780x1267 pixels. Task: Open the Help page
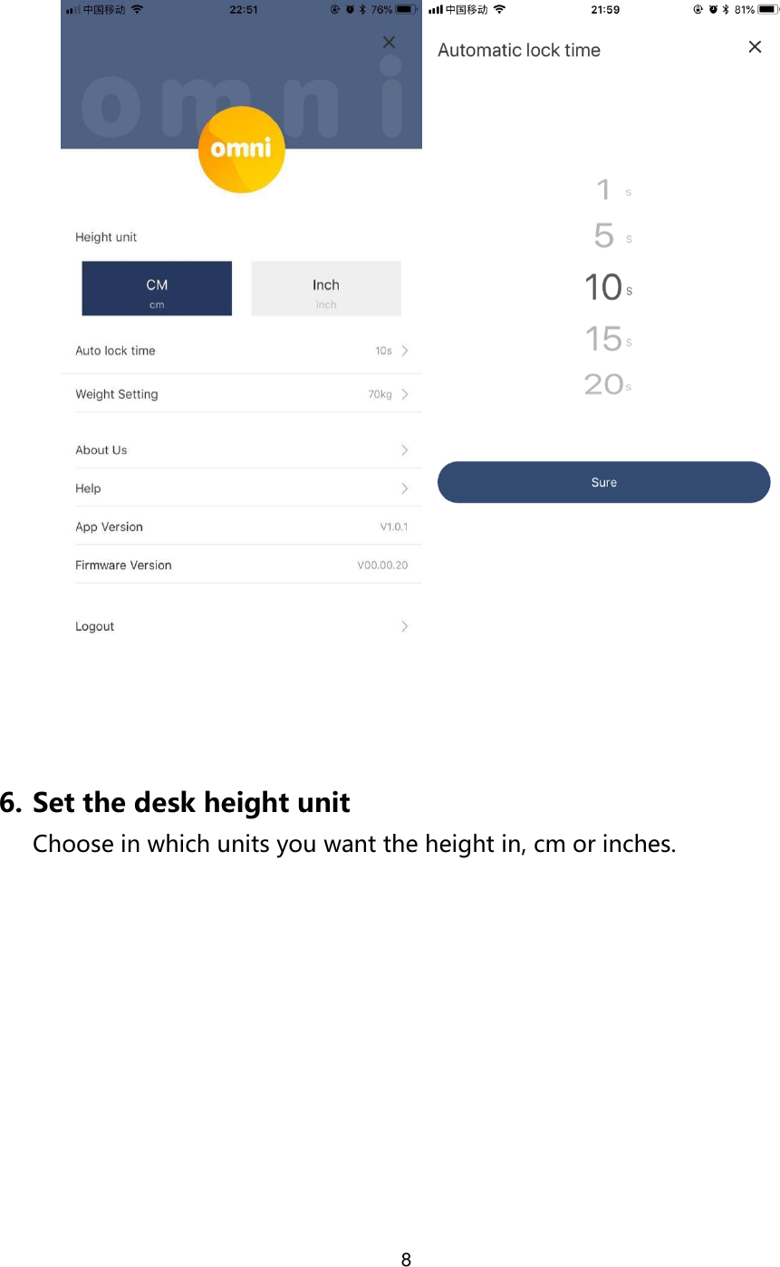pyautogui.click(x=405, y=488)
